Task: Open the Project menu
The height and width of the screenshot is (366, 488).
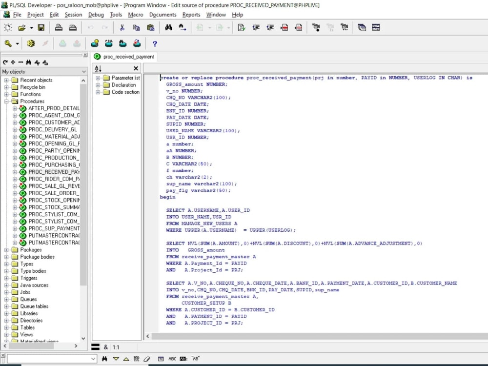Action: 36,15
